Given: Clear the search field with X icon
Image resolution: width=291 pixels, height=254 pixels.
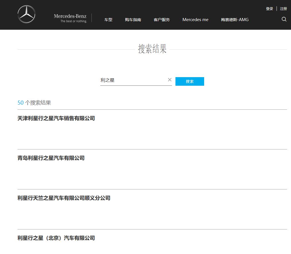Looking at the screenshot, I should 170,80.
